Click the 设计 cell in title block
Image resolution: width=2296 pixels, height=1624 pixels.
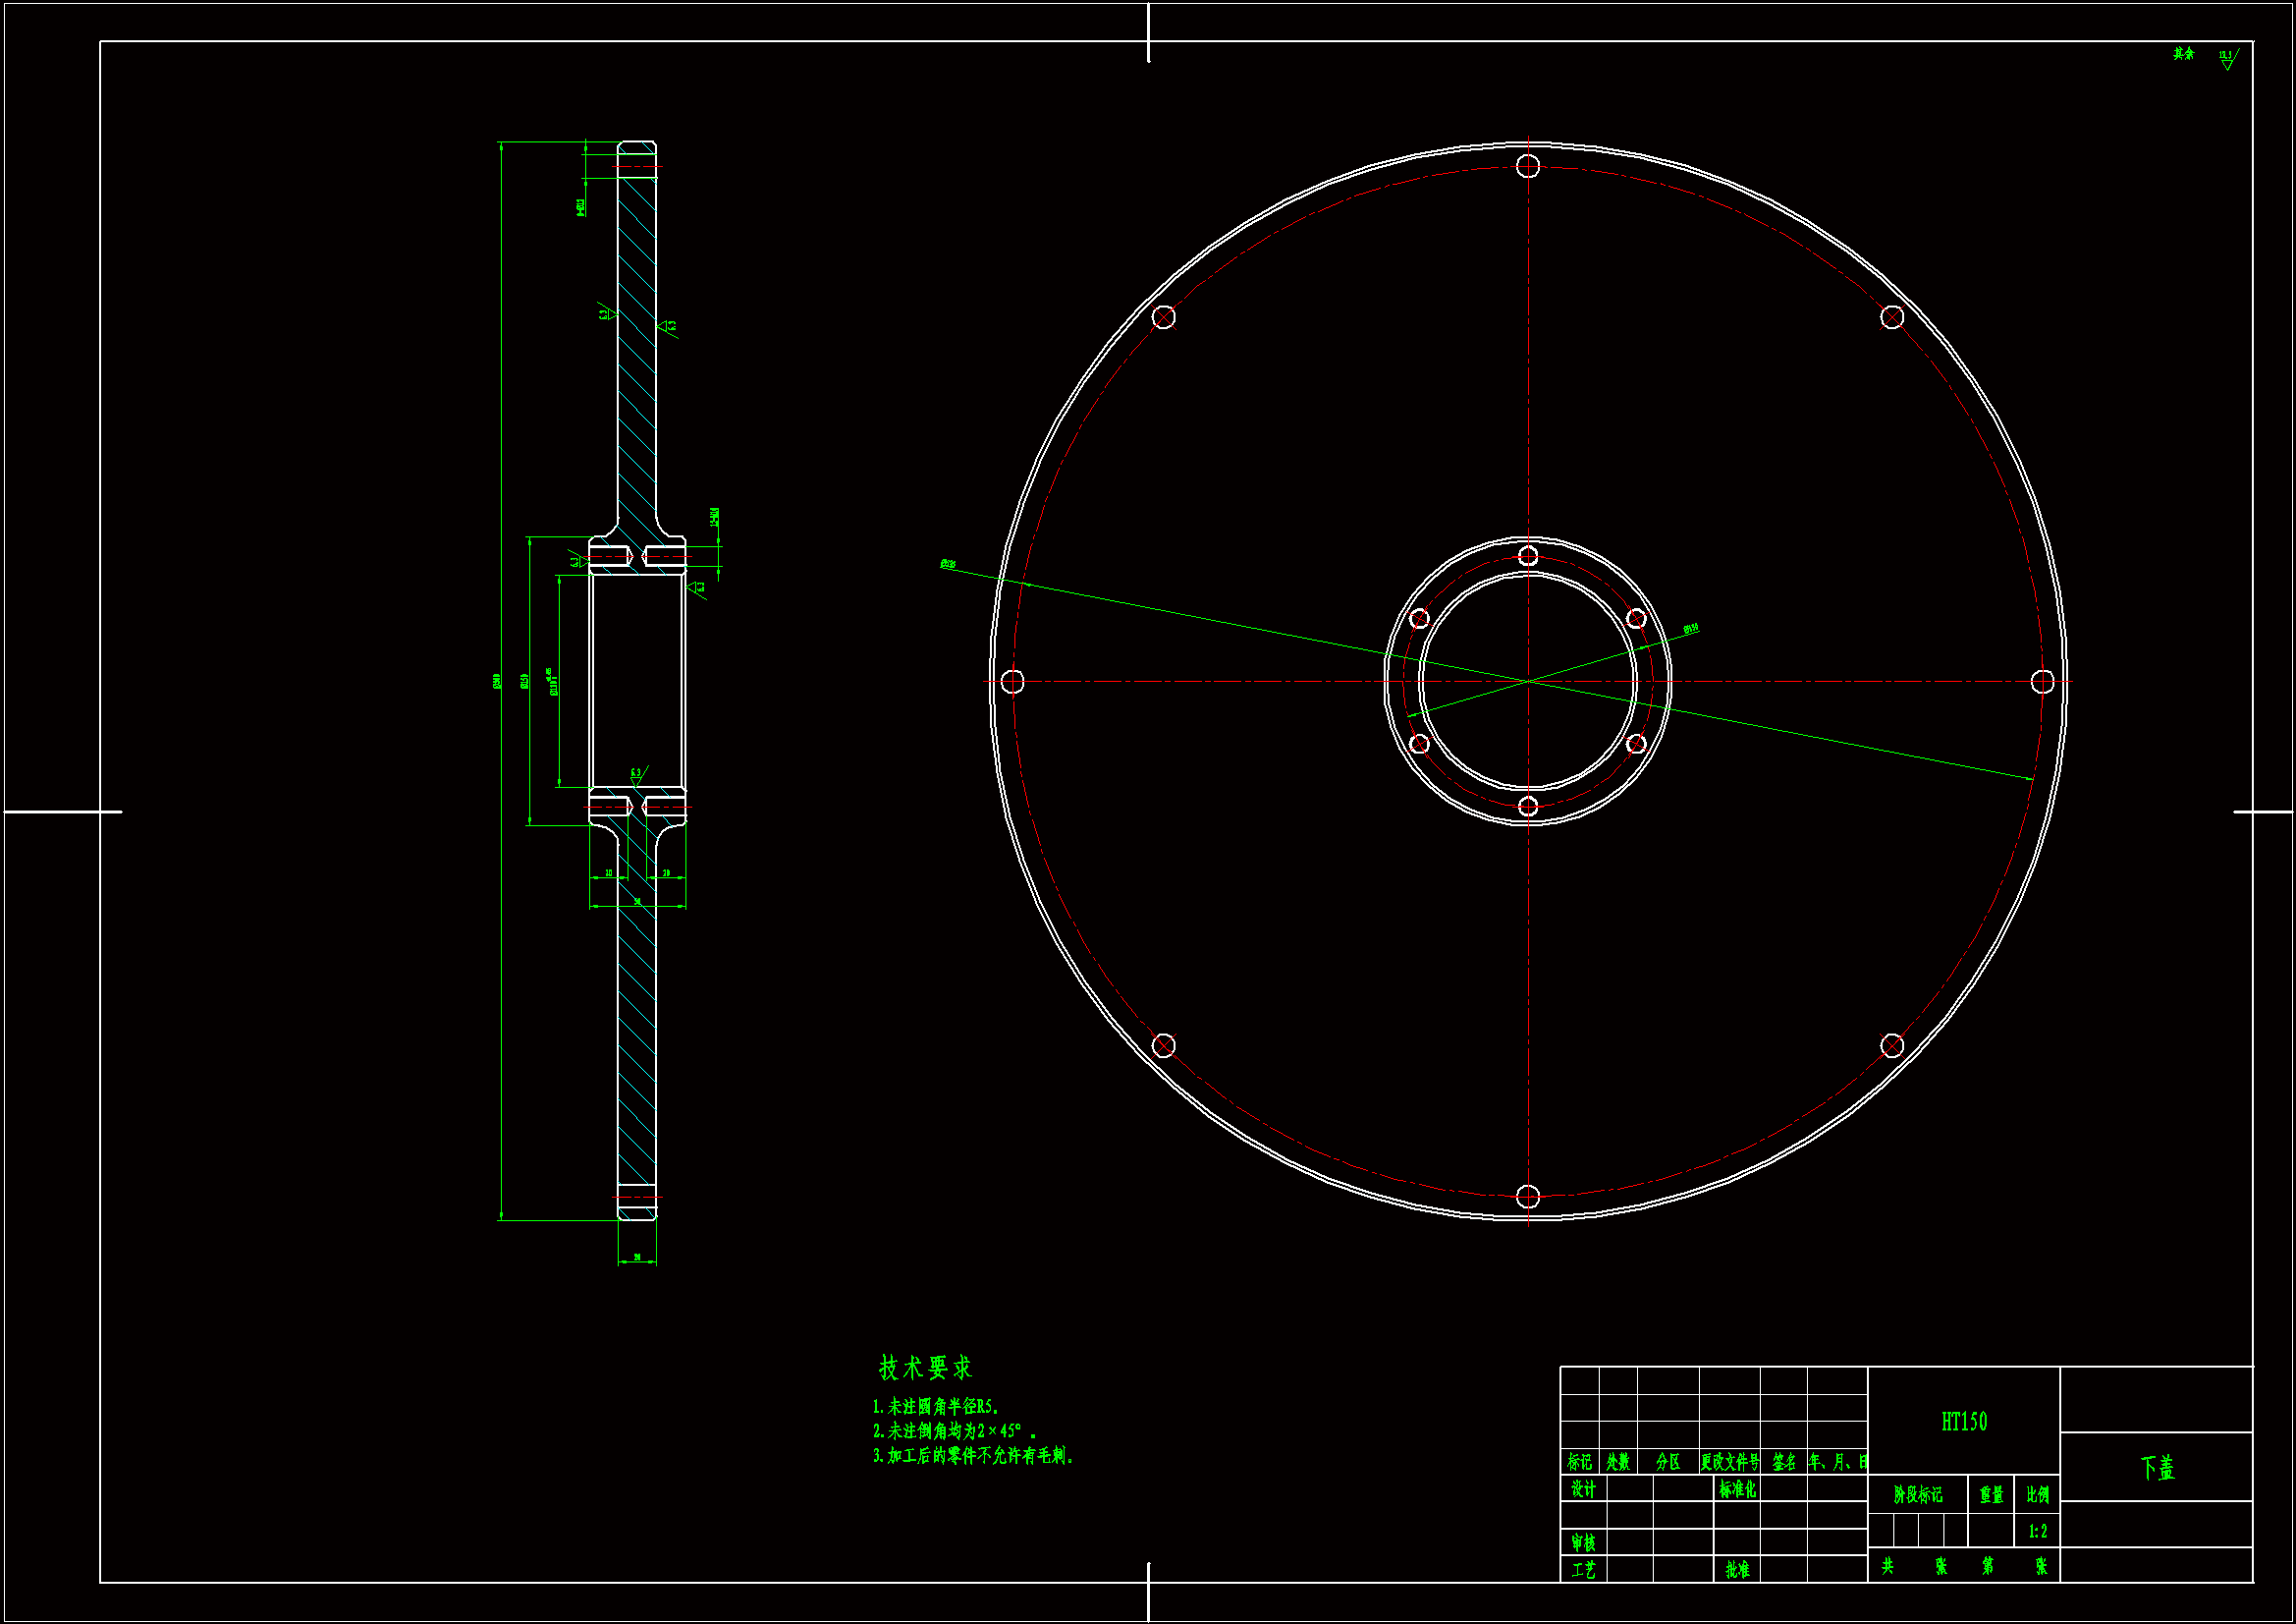pyautogui.click(x=1583, y=1489)
